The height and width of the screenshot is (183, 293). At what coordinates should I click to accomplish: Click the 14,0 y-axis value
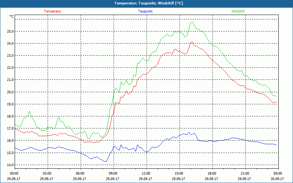[x=10, y=165]
